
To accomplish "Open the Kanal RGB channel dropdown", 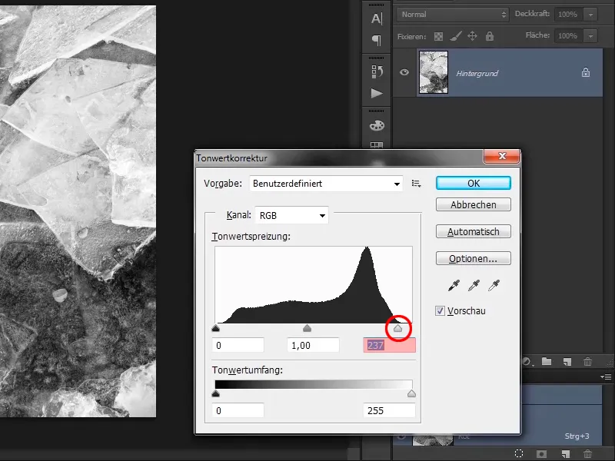I will [292, 215].
